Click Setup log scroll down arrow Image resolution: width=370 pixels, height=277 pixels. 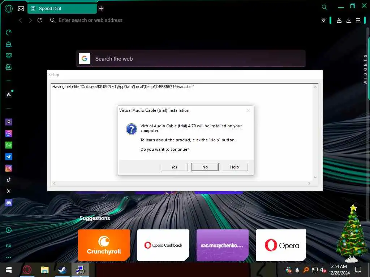coord(315,177)
